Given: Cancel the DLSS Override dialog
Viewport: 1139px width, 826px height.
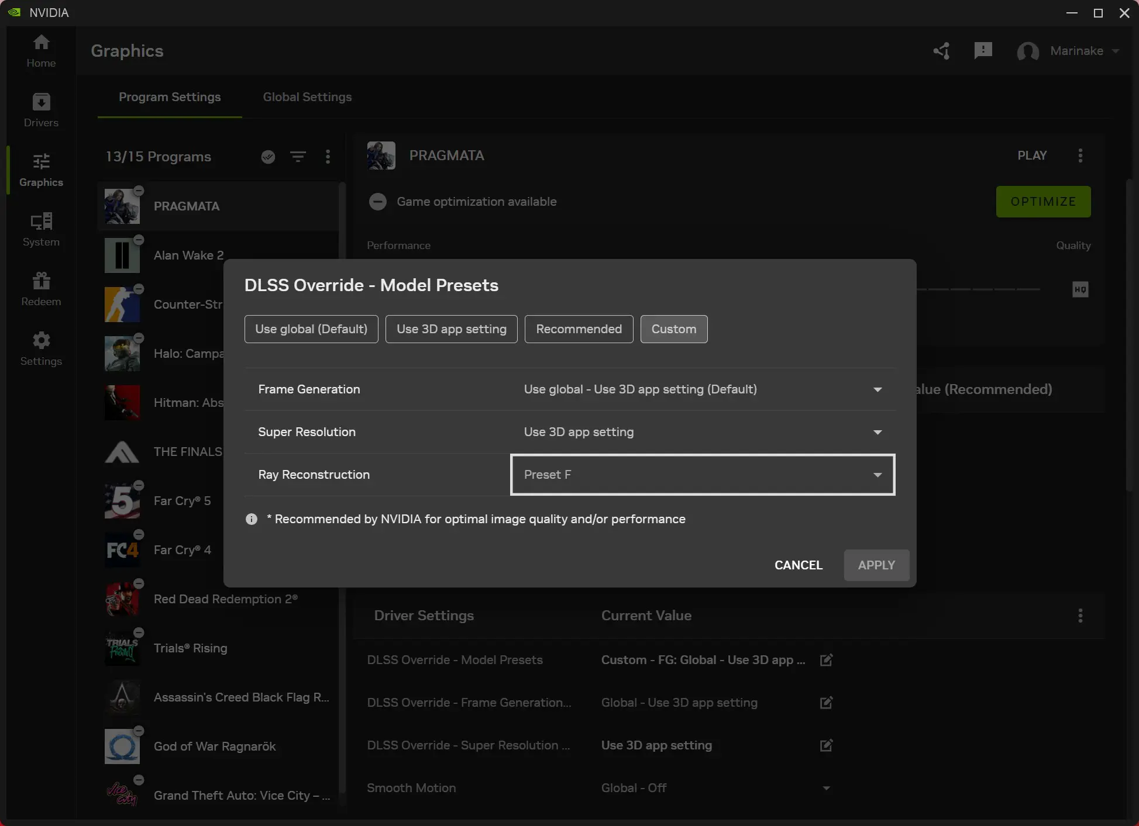Looking at the screenshot, I should point(799,565).
